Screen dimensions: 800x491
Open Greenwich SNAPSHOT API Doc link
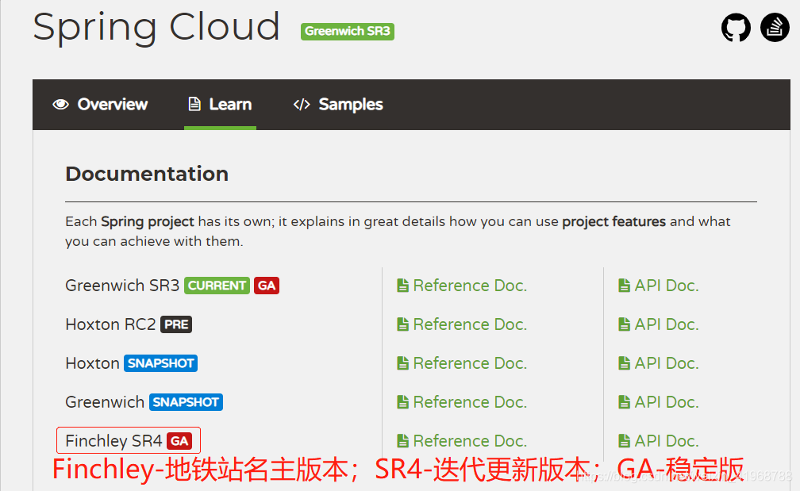(658, 402)
